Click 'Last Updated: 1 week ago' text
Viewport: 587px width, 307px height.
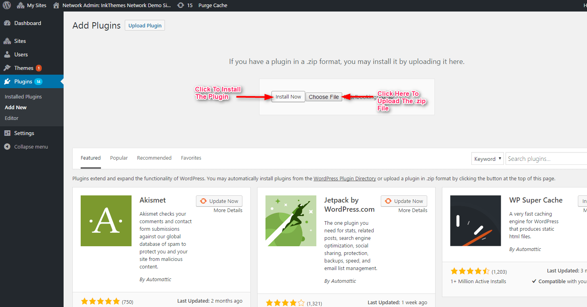click(397, 303)
